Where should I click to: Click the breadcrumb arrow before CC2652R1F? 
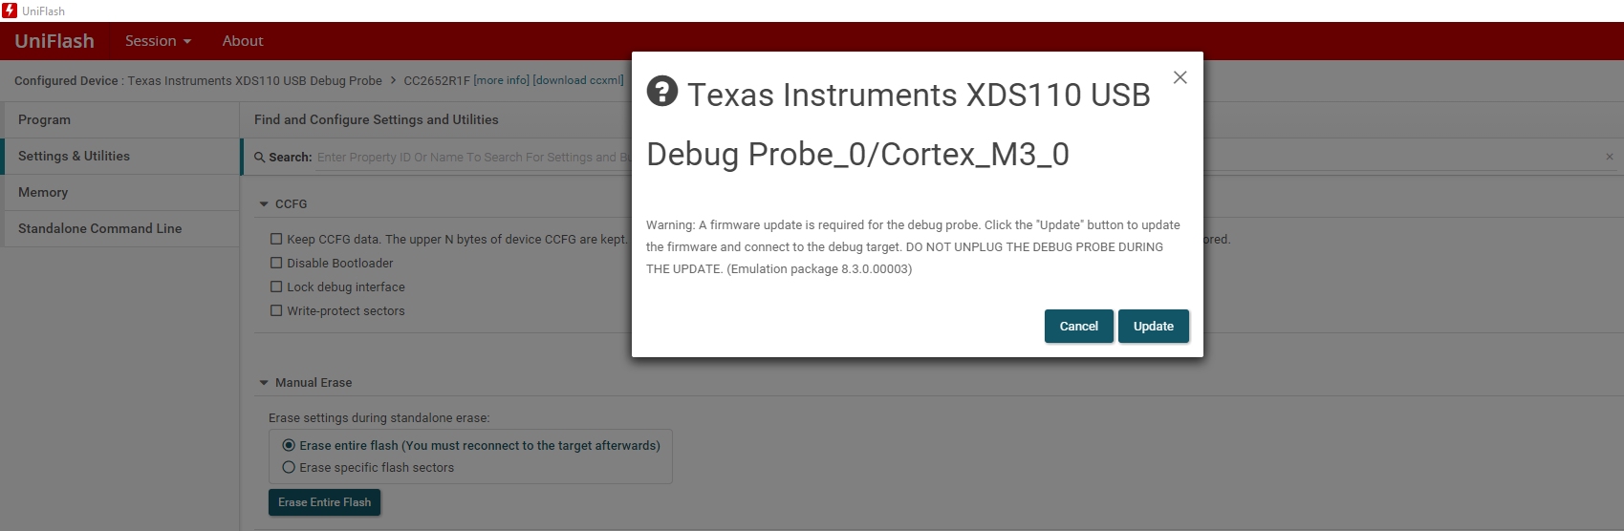point(393,81)
